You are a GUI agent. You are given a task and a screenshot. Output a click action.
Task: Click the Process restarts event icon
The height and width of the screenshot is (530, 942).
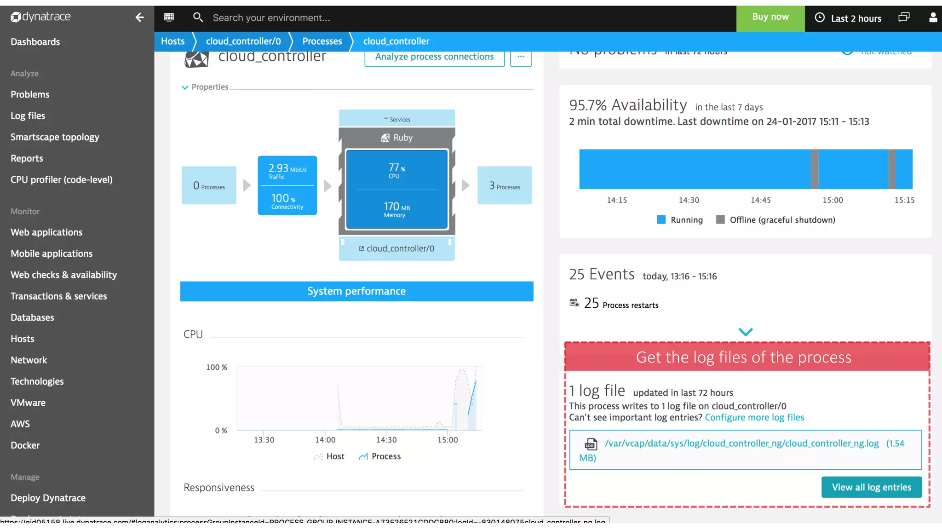coord(574,303)
